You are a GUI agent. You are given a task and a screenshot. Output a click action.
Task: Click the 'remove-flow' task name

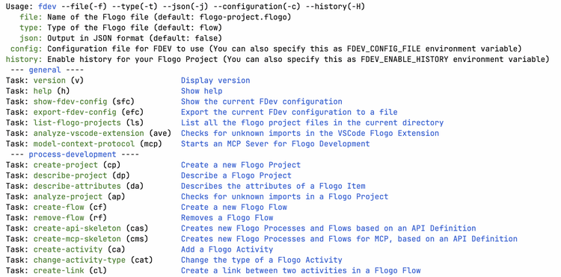tap(58, 218)
